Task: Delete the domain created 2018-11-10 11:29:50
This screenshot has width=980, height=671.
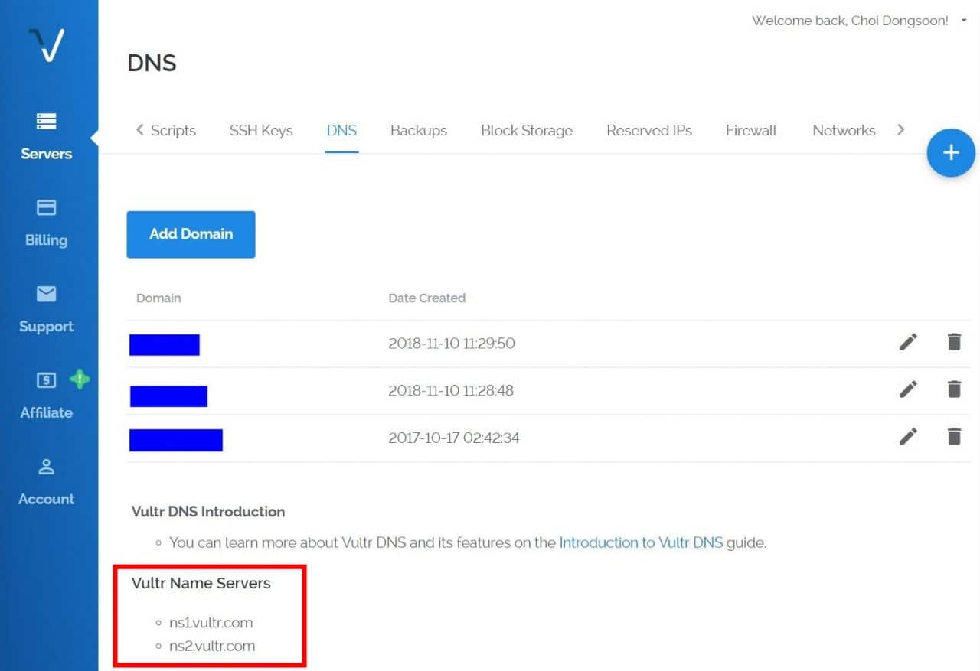Action: point(954,342)
